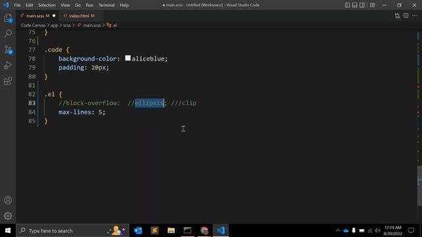The image size is (422, 237).
Task: Open Chrome from the taskbar
Action: (204, 230)
